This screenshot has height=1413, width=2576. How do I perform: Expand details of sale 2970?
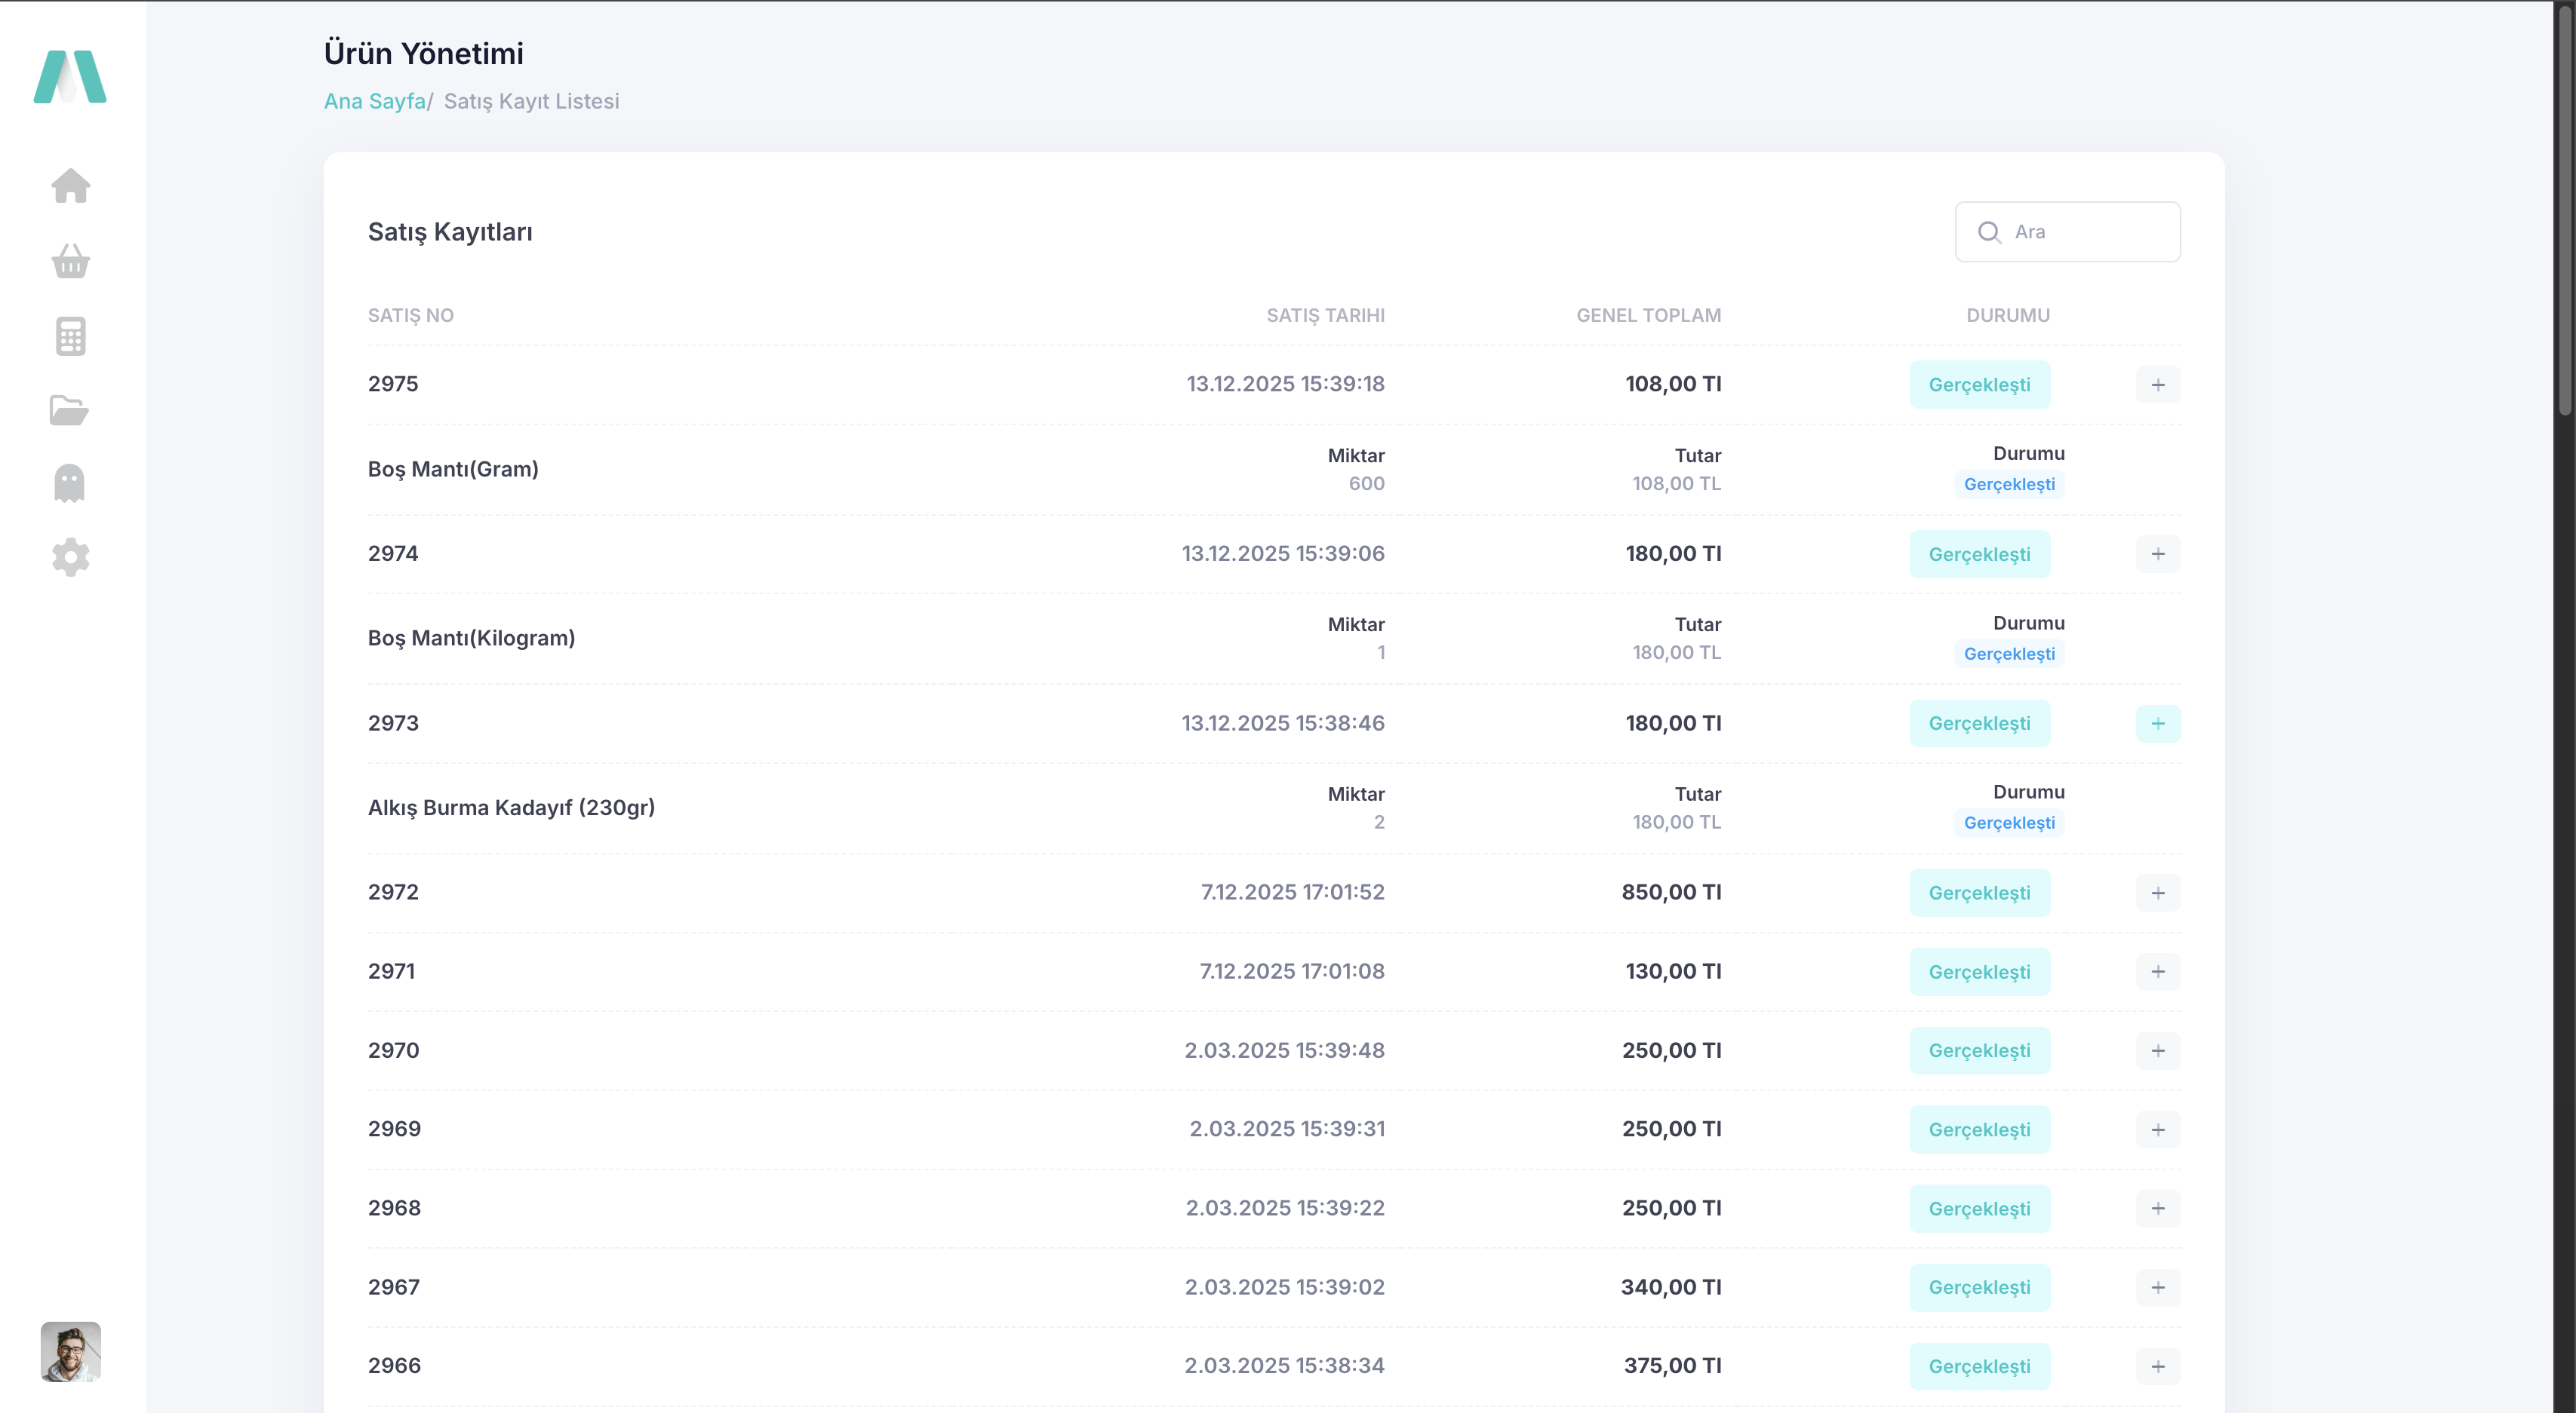click(2158, 1050)
